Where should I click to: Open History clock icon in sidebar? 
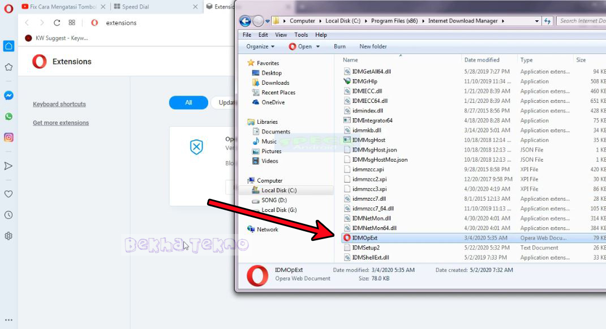click(8, 215)
